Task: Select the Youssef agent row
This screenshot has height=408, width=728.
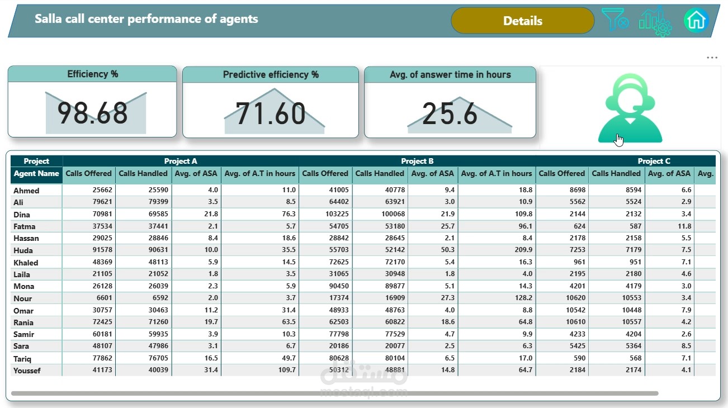Action: (363, 370)
